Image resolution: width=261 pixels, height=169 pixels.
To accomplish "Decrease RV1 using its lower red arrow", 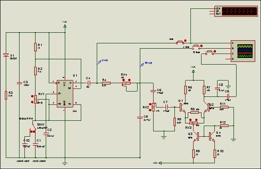I will (x=32, y=102).
